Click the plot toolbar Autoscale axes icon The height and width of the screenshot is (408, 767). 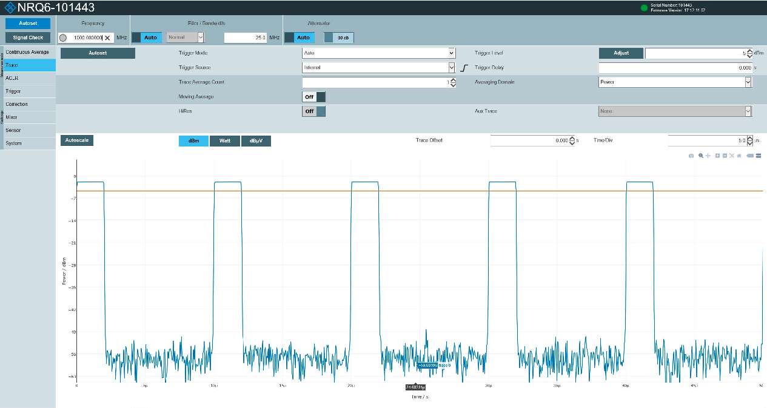pos(732,156)
